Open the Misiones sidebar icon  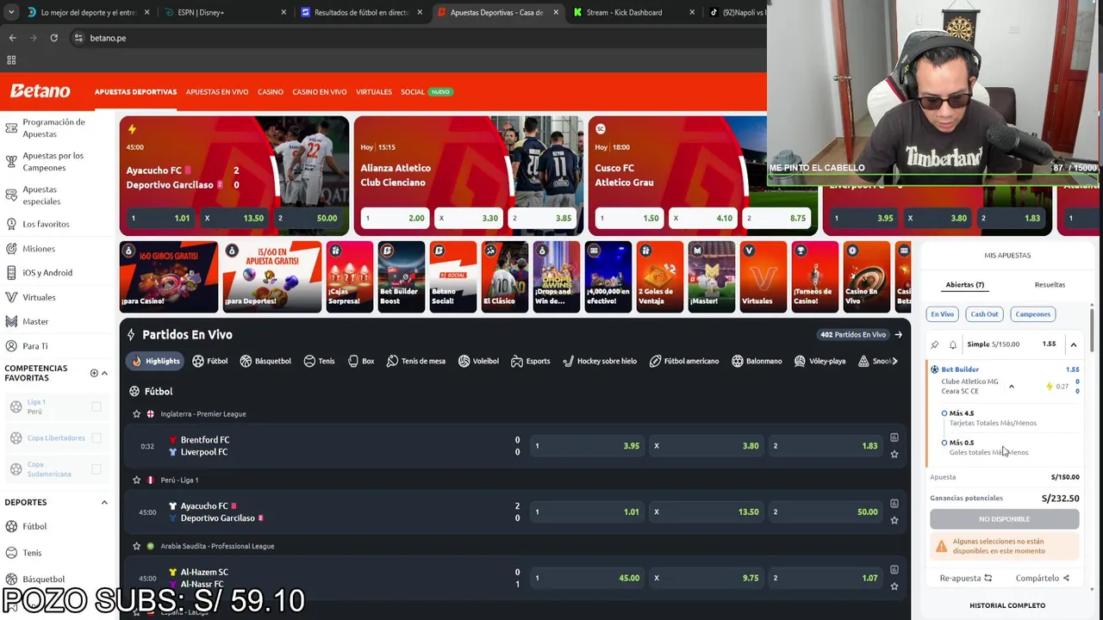[11, 249]
